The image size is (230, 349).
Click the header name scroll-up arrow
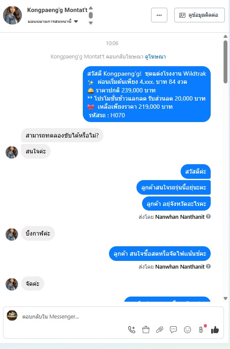(x=91, y=8)
